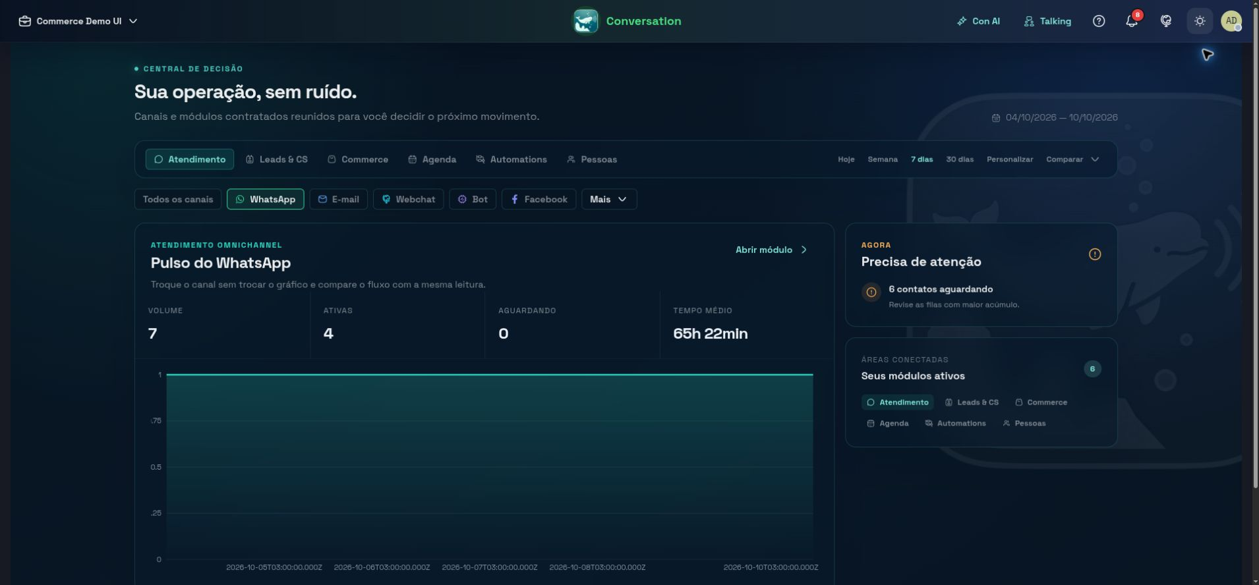
Task: Open the notifications bell
Action: 1132,21
